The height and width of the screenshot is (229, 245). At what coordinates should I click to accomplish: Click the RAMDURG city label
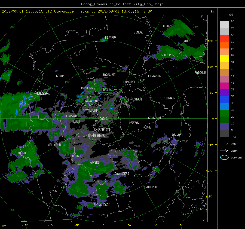[x=87, y=88]
